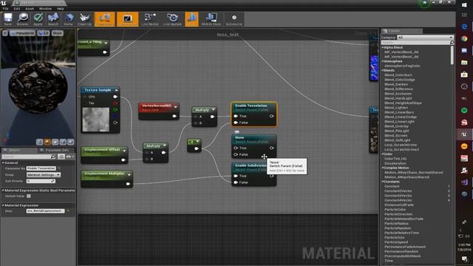This screenshot has height=266, width=473.
Task: Open the File menu
Action: coord(6,9)
